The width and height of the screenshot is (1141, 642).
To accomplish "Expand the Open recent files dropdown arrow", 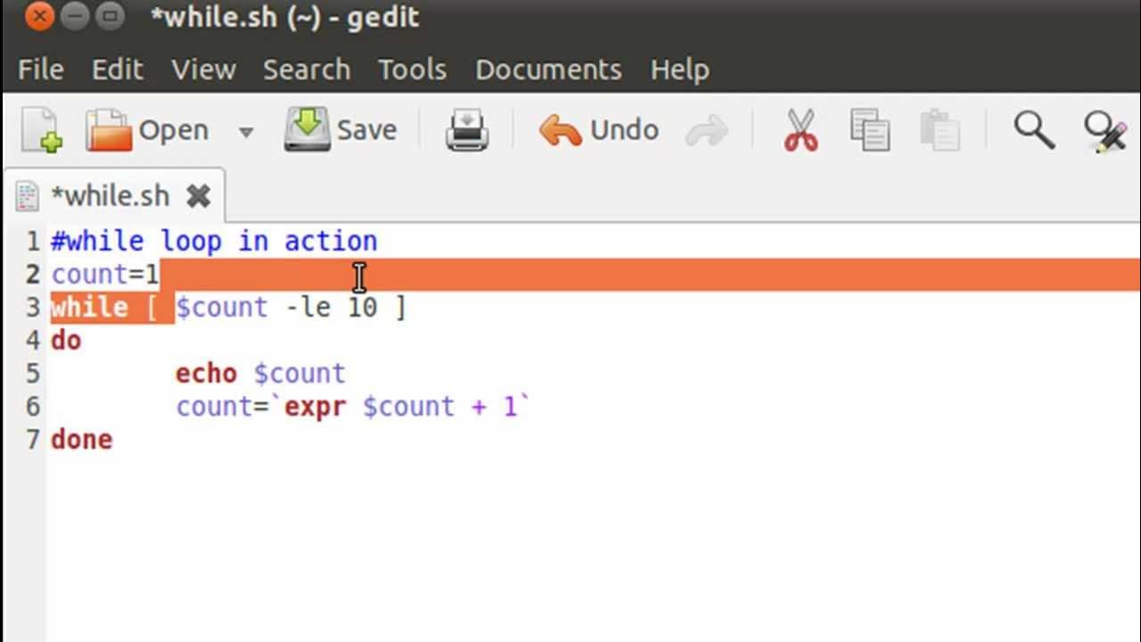I will pos(246,132).
